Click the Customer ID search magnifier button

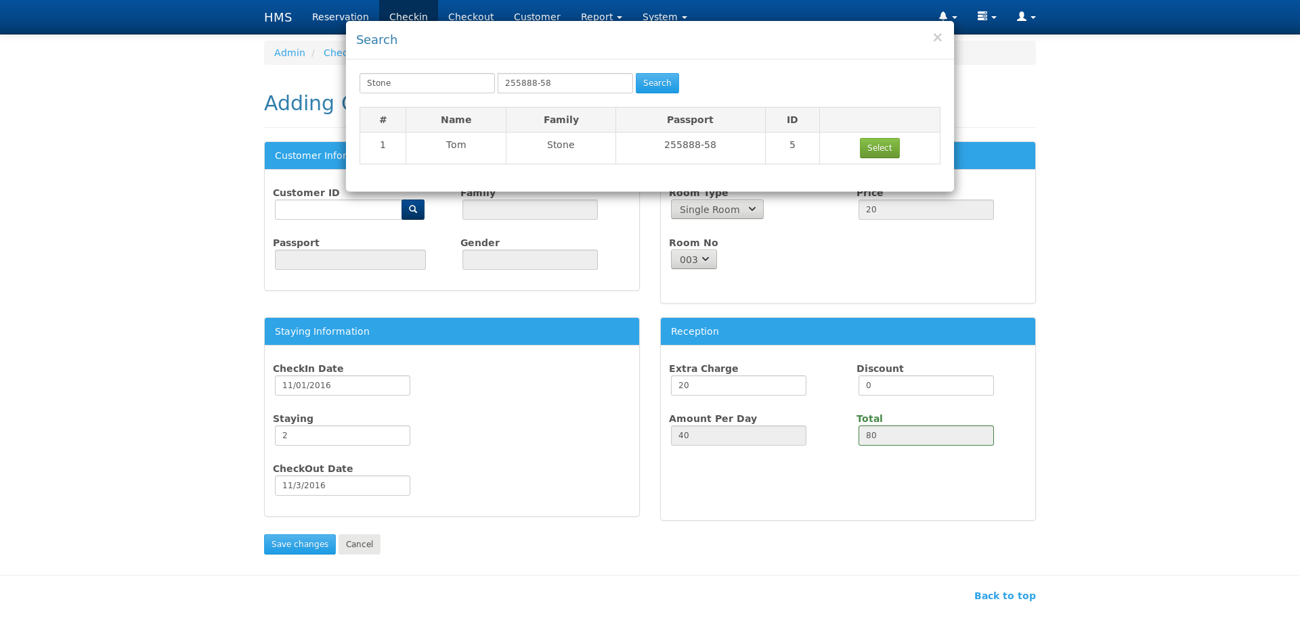pyautogui.click(x=413, y=210)
